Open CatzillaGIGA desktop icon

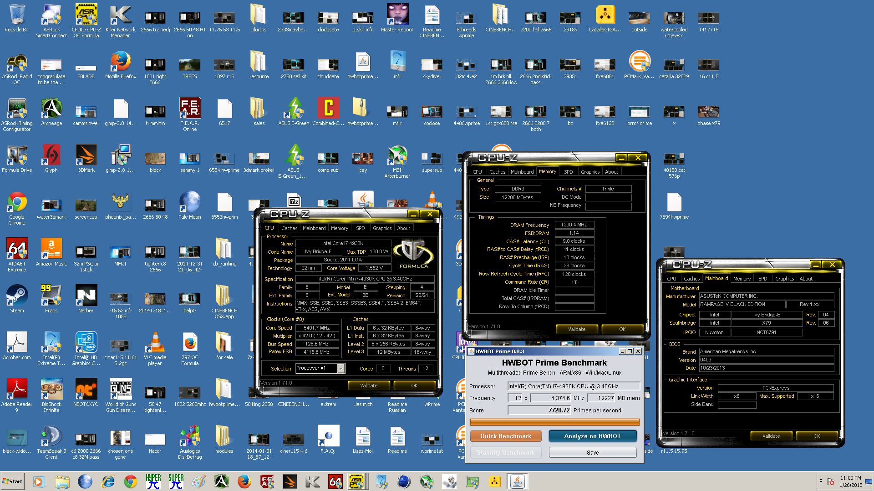pos(605,18)
